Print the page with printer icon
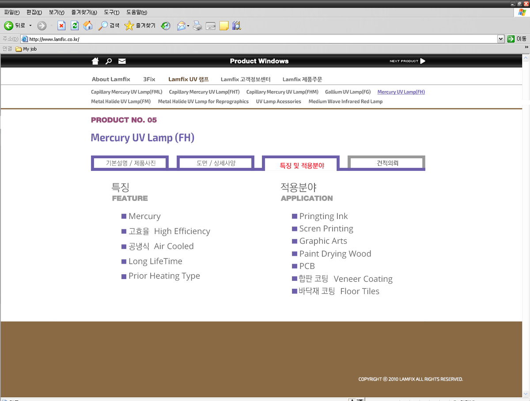 [197, 26]
